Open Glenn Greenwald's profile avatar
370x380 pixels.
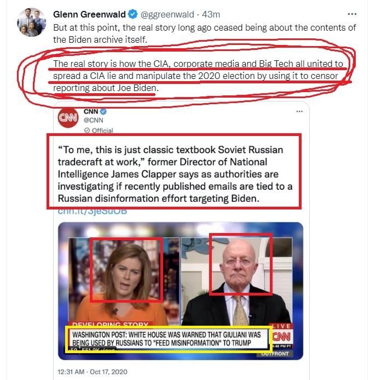coord(31,22)
